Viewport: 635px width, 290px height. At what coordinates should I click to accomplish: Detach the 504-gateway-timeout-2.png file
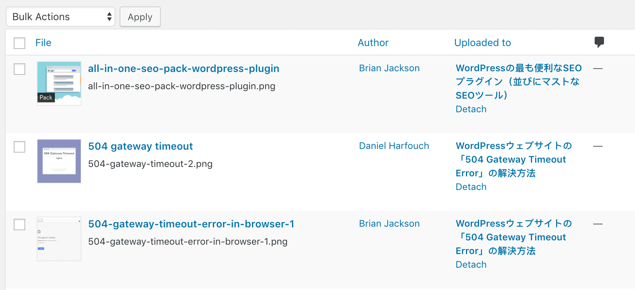point(471,187)
